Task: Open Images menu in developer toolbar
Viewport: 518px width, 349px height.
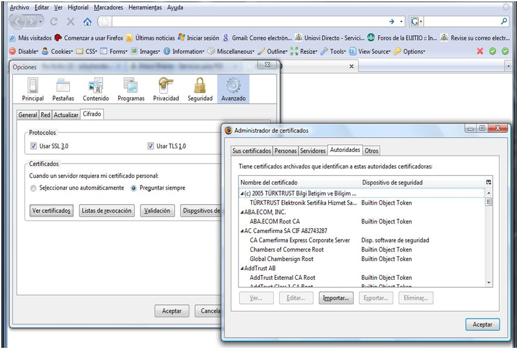Action: [146, 51]
